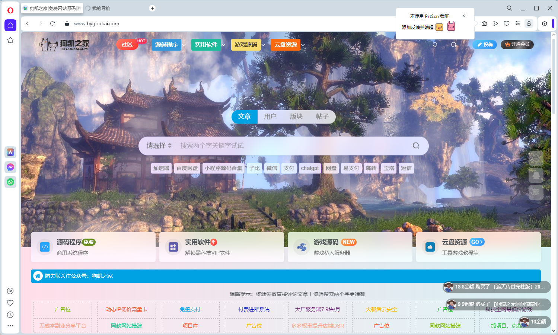Image resolution: width=558 pixels, height=335 pixels.
Task: Submit search with magnifier in search box
Action: (x=416, y=146)
